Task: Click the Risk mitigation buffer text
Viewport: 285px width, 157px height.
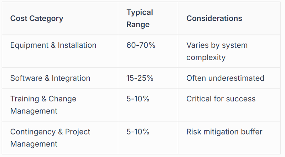Action: tap(224, 132)
